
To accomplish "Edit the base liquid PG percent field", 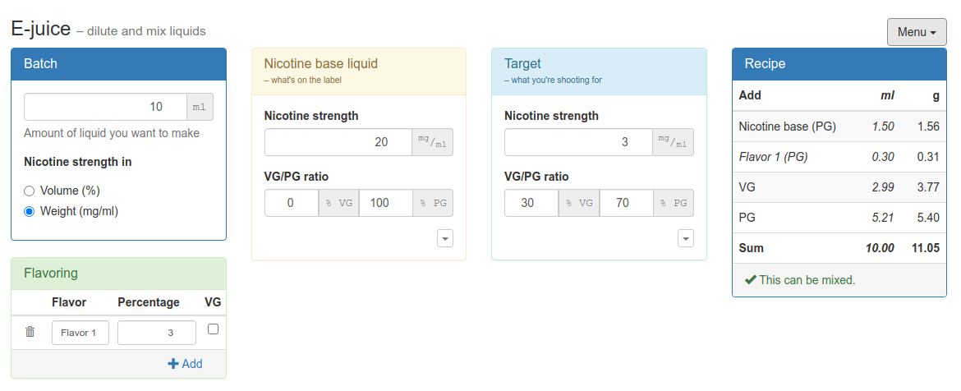I will click(385, 203).
